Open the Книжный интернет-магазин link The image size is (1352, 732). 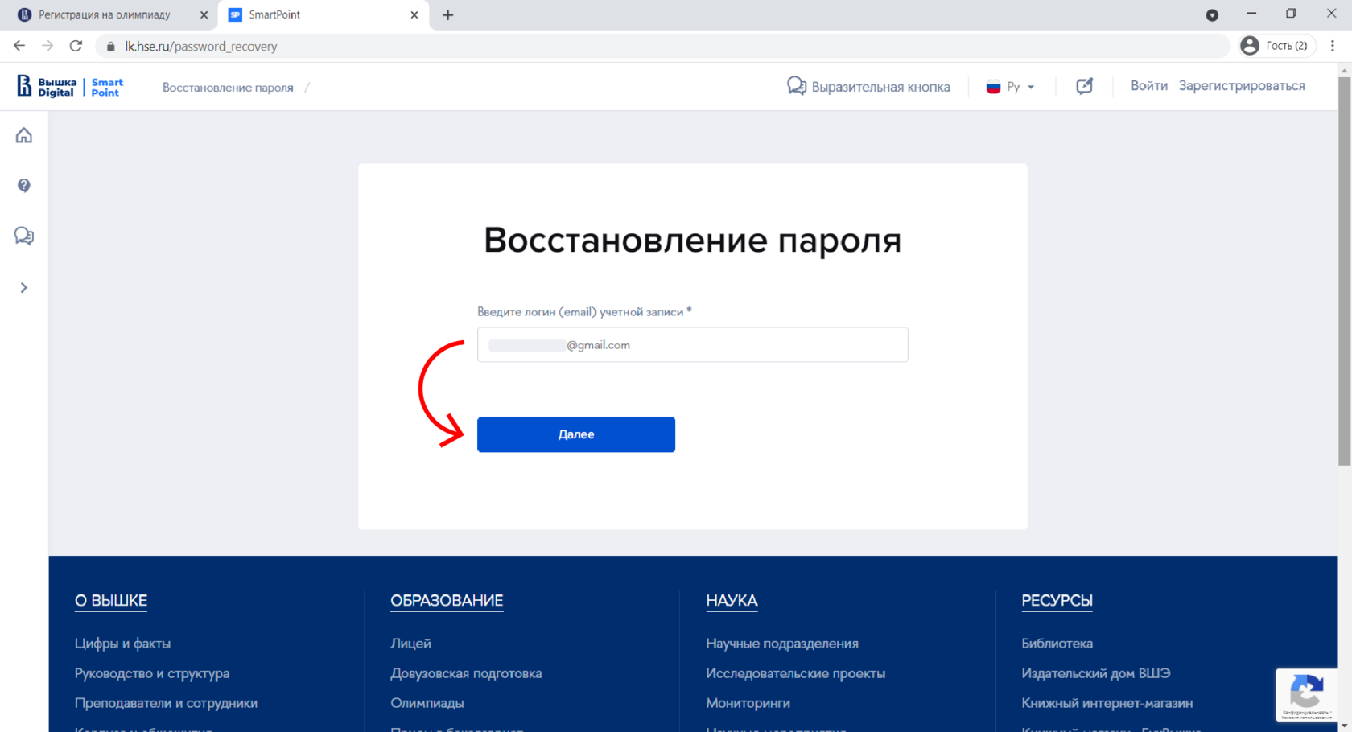pos(1107,703)
